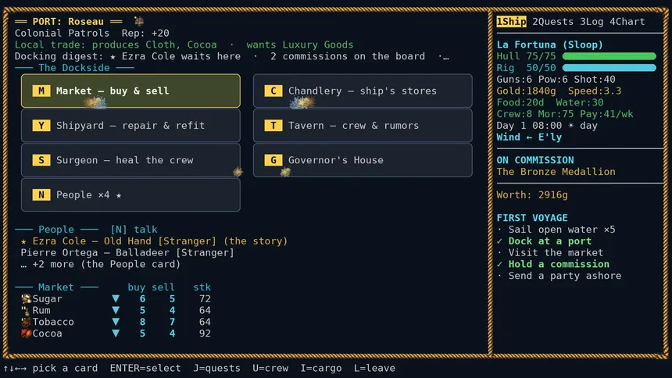
Task: Click the 'L=leave' shortcut hint
Action: coord(374,368)
